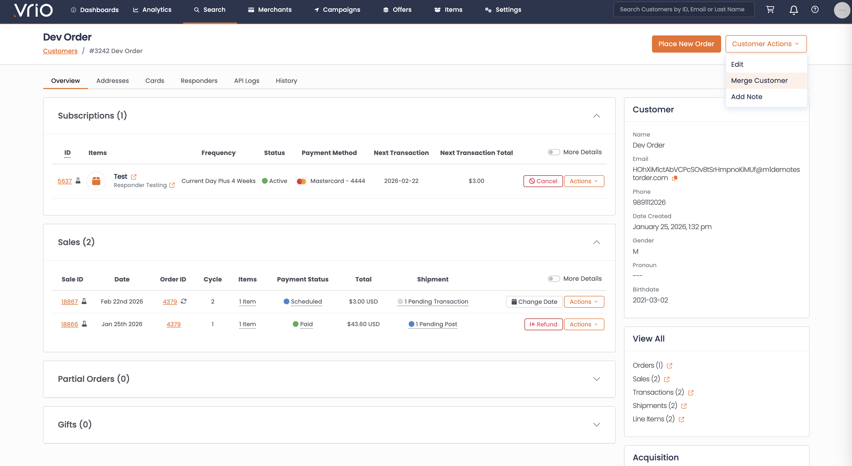Switch to the Addresses tab

tap(112, 81)
